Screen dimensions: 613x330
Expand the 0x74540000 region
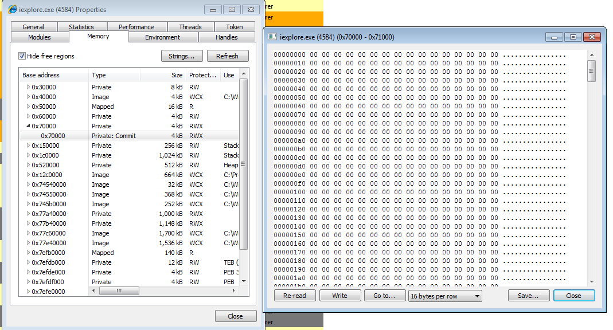[28, 184]
